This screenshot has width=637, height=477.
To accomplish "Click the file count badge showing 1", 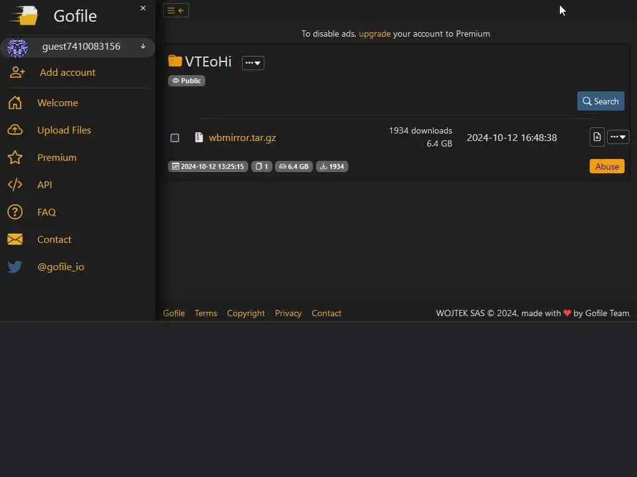I will click(262, 166).
